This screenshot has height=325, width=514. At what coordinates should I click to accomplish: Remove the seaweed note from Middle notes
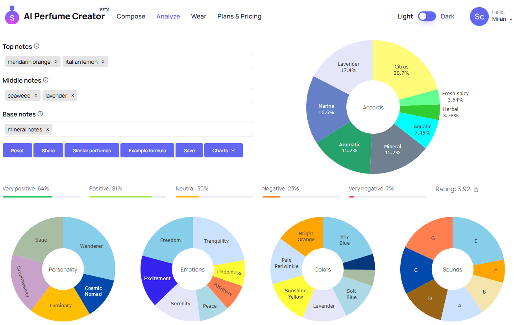click(x=36, y=95)
